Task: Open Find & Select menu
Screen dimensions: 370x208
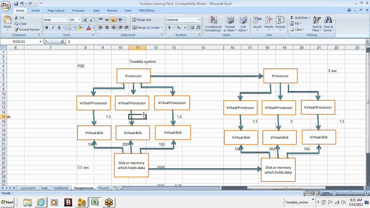Action: coord(328,24)
